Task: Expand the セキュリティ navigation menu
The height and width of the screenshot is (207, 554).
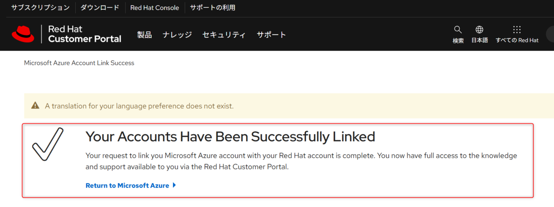Action: pos(224,35)
